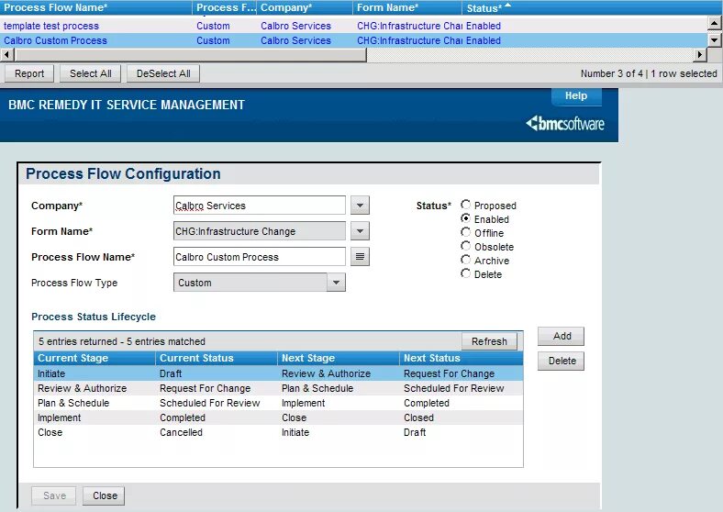Select the Proposed status radio button
Image resolution: width=723 pixels, height=512 pixels.
click(x=466, y=205)
